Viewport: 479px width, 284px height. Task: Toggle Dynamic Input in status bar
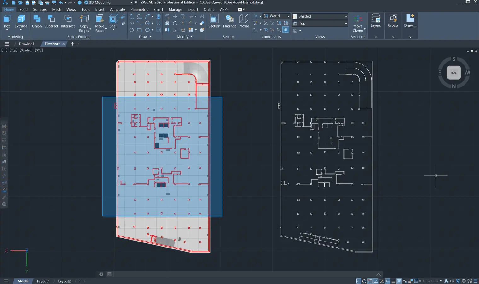tap(387, 281)
